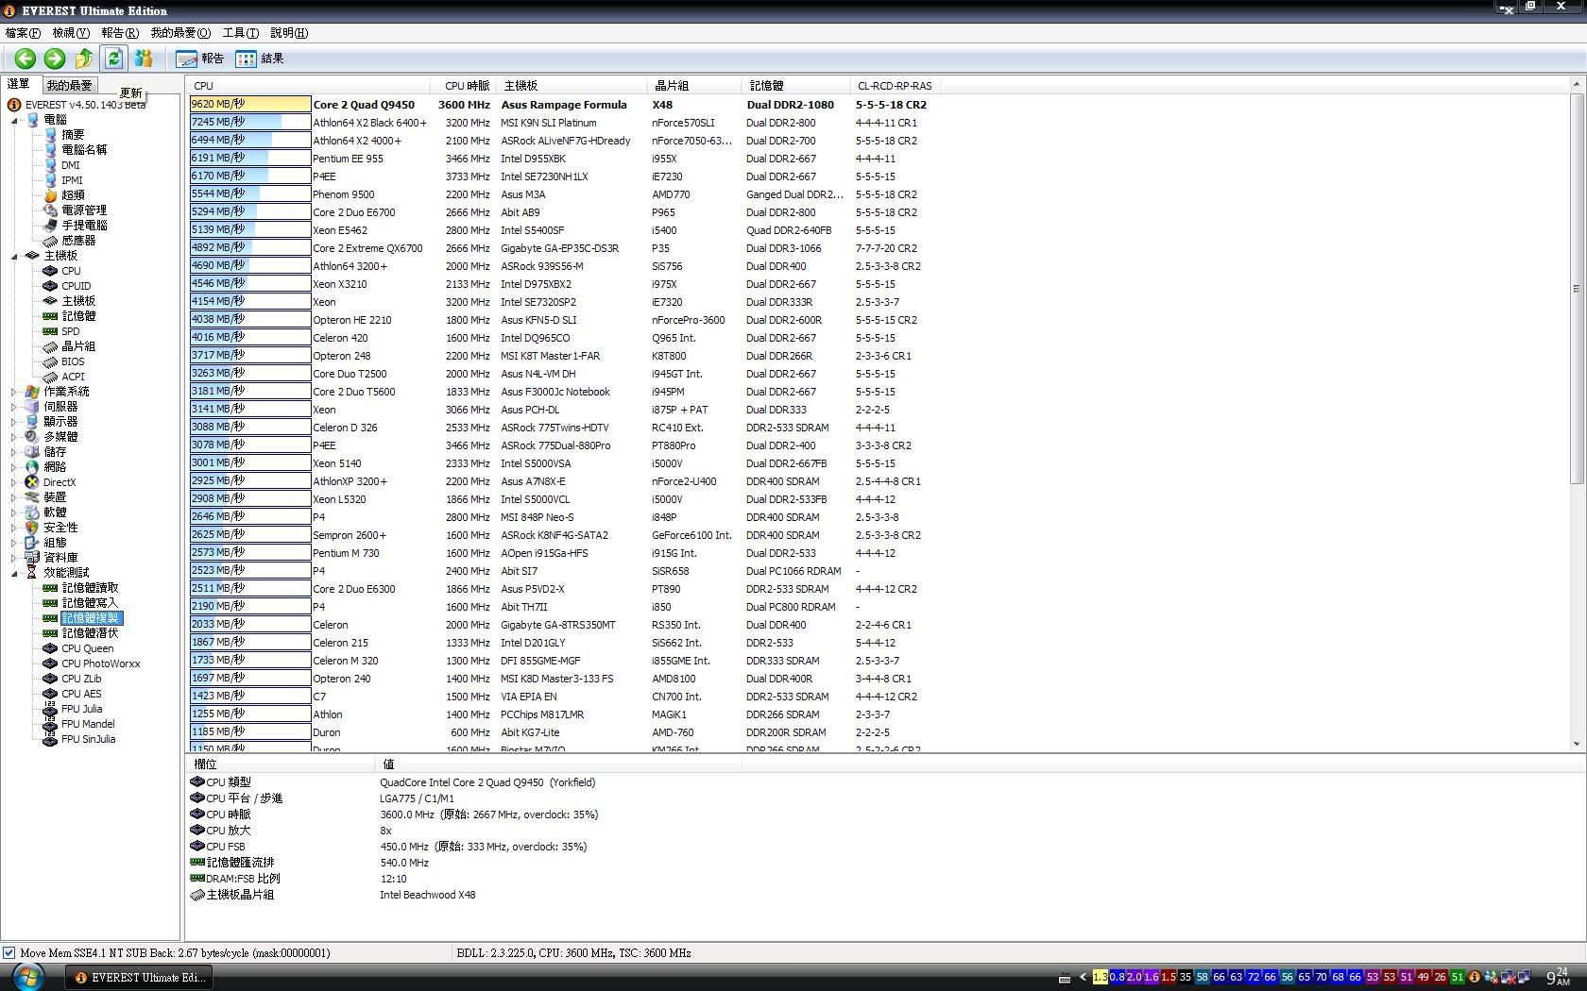This screenshot has width=1587, height=991.
Task: Open the 檔案 menu
Action: click(x=23, y=33)
